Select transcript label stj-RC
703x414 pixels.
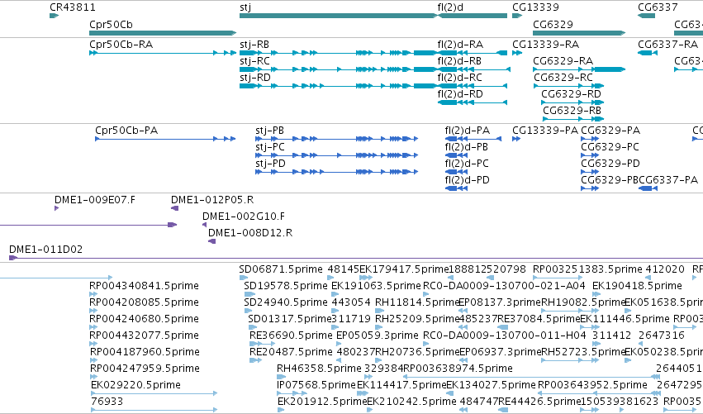(254, 61)
